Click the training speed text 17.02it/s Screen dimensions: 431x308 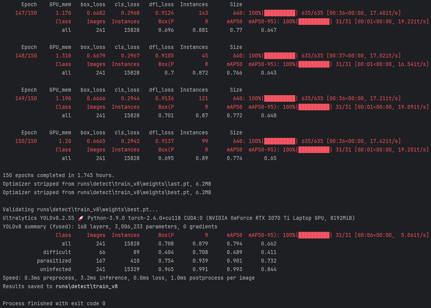pos(385,56)
